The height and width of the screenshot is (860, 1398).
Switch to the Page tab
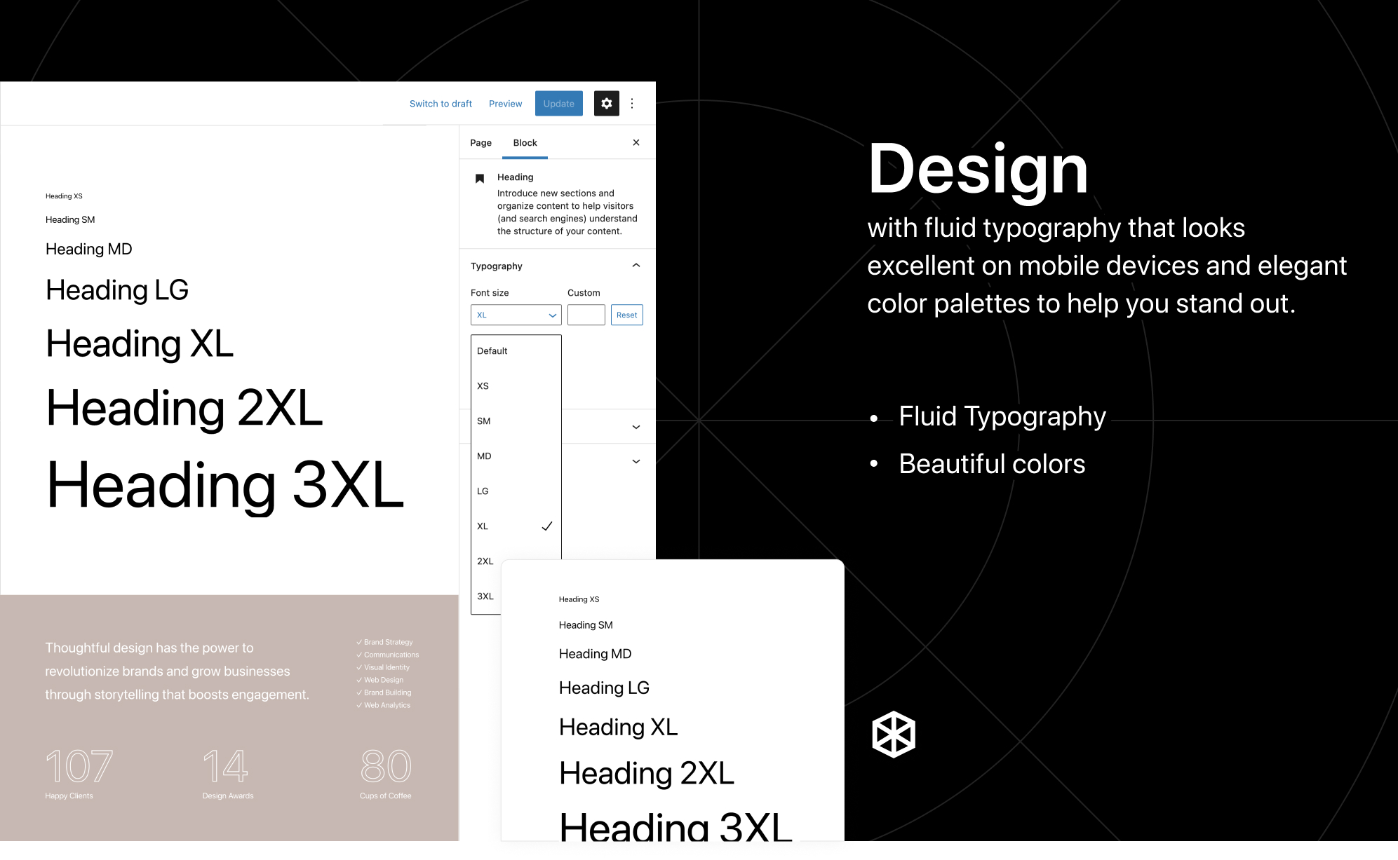point(480,143)
